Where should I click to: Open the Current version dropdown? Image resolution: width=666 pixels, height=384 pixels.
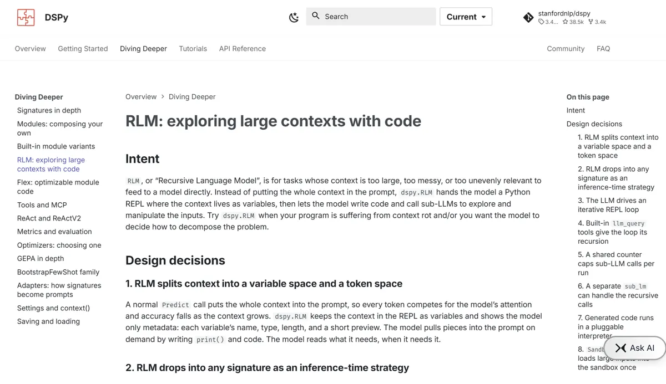click(466, 17)
